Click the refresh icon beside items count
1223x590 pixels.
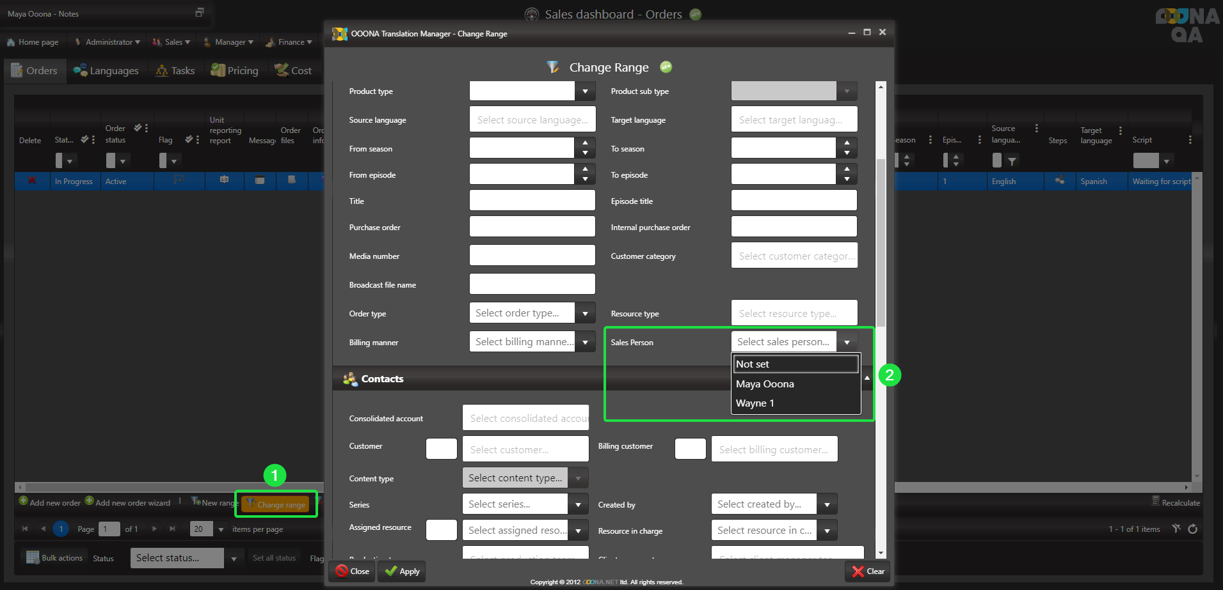point(1192,529)
